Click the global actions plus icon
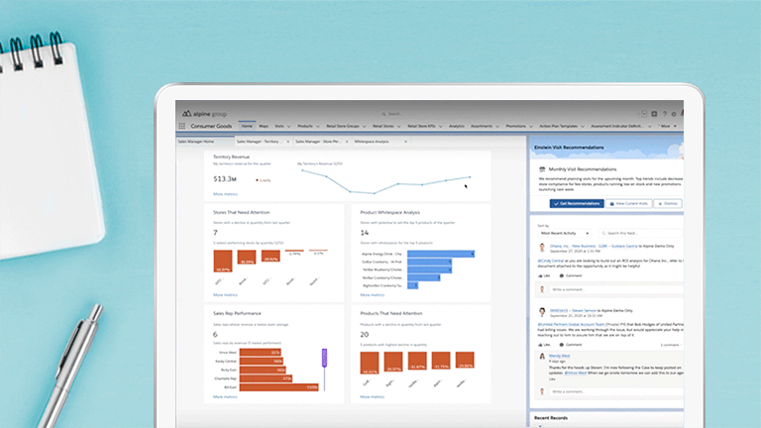This screenshot has width=761, height=428. pos(654,114)
